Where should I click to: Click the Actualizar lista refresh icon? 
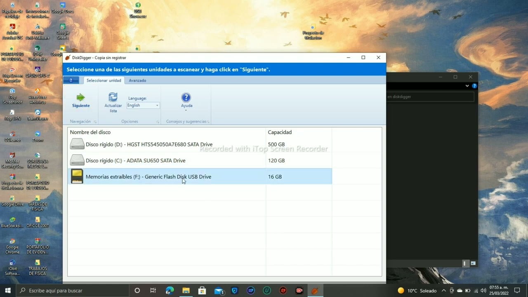pos(113,97)
